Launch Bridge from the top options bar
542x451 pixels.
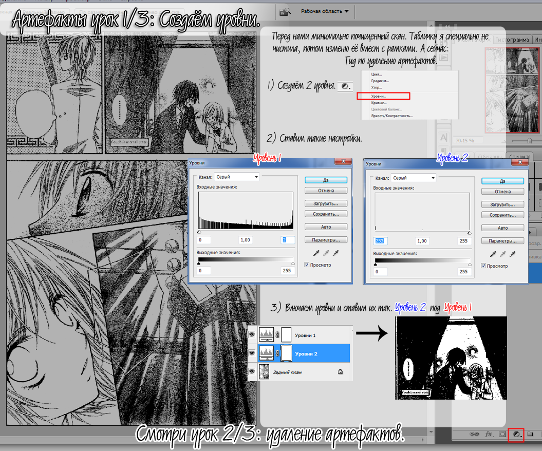pyautogui.click(x=285, y=12)
